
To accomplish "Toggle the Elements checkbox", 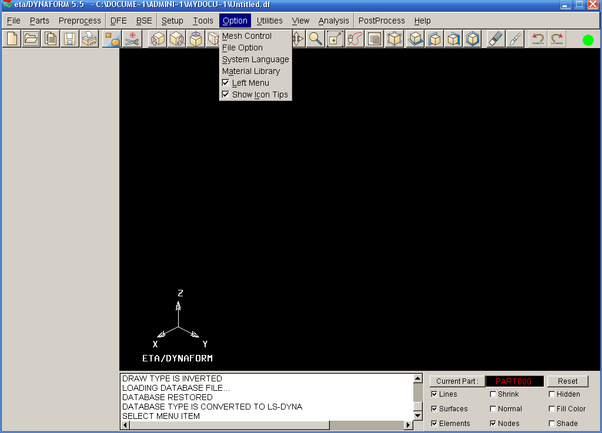I will pyautogui.click(x=434, y=423).
